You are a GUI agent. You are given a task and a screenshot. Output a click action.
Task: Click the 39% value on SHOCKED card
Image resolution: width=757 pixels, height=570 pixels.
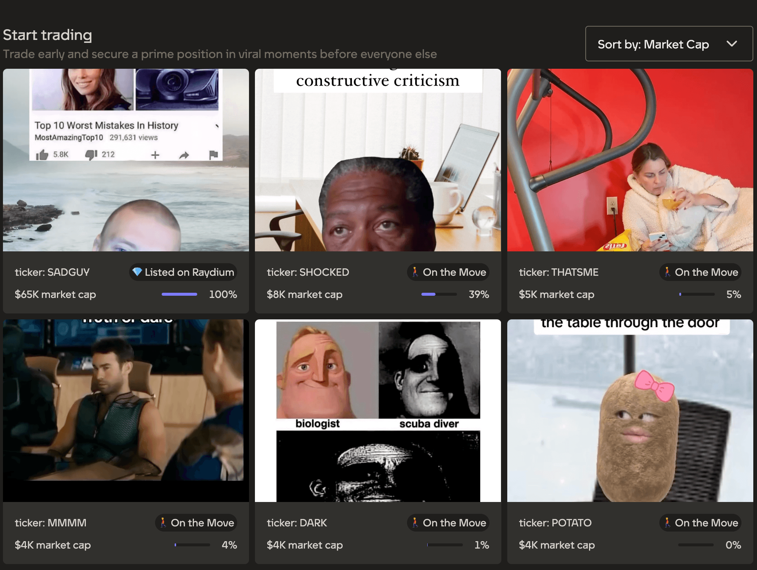click(x=479, y=294)
